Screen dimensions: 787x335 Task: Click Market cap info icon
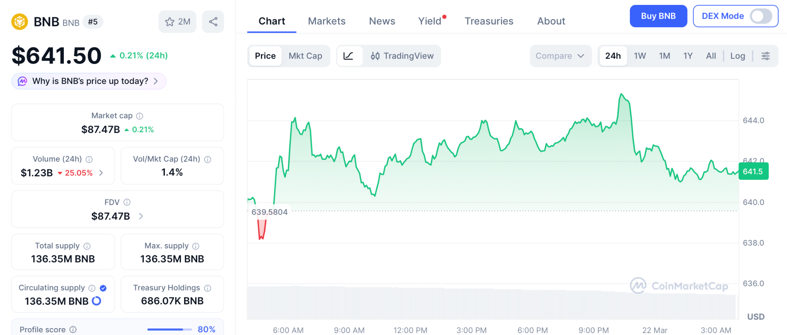coord(140,116)
